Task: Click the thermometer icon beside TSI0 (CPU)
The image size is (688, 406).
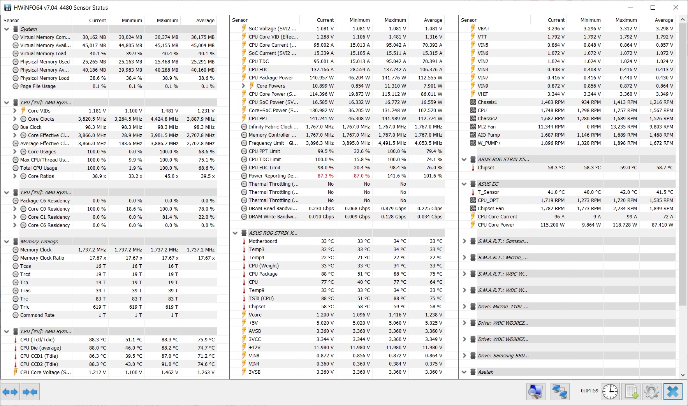Action: pos(244,299)
